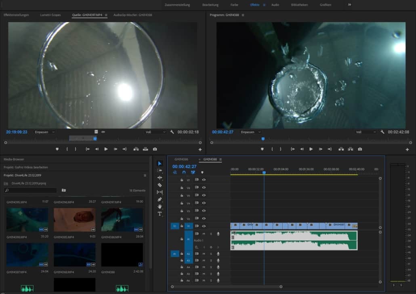Select the Type tool
This screenshot has width=416, height=294.
coord(160,214)
